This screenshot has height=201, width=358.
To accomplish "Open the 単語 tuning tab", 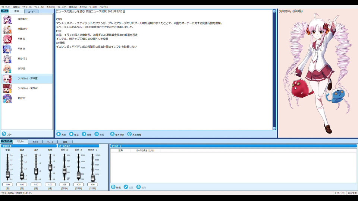I will pos(65,142).
